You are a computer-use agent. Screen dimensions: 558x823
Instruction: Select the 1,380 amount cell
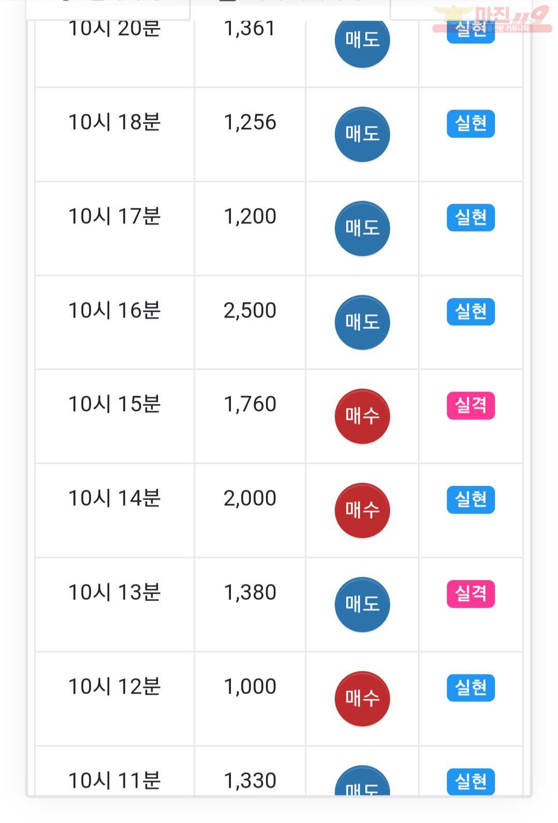pos(250,605)
